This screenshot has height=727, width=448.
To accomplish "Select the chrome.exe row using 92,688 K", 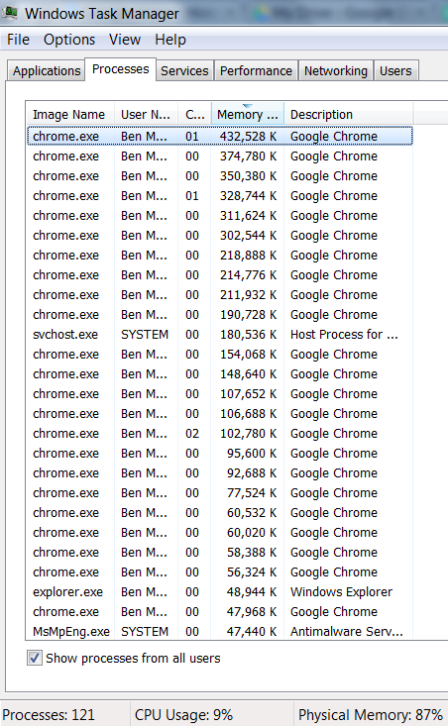I will pyautogui.click(x=219, y=472).
